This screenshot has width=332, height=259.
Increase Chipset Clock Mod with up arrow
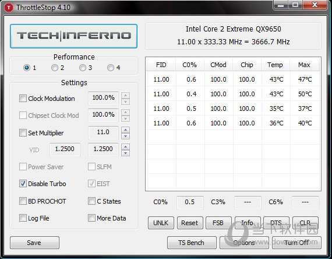point(126,112)
